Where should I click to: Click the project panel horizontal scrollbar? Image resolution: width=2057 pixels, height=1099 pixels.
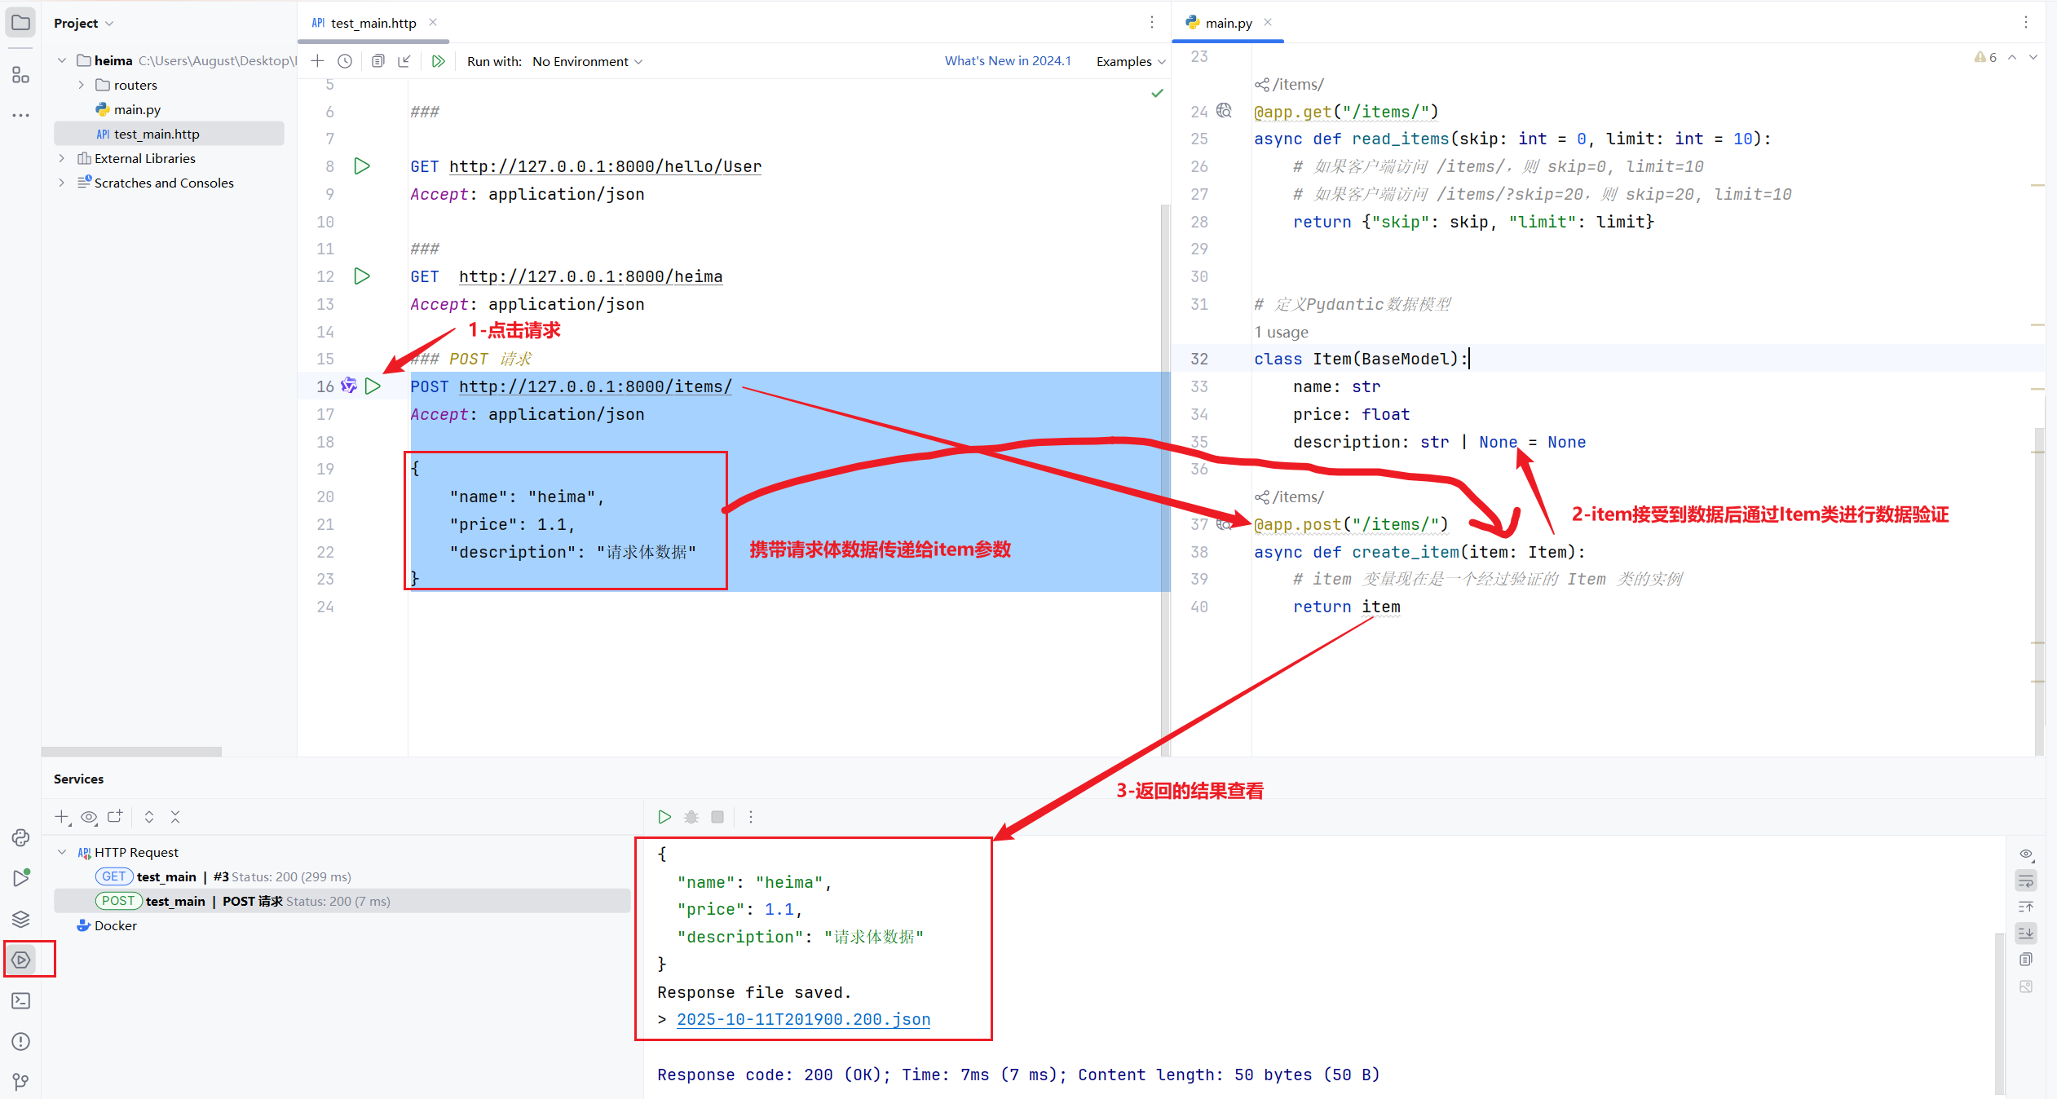tap(131, 751)
